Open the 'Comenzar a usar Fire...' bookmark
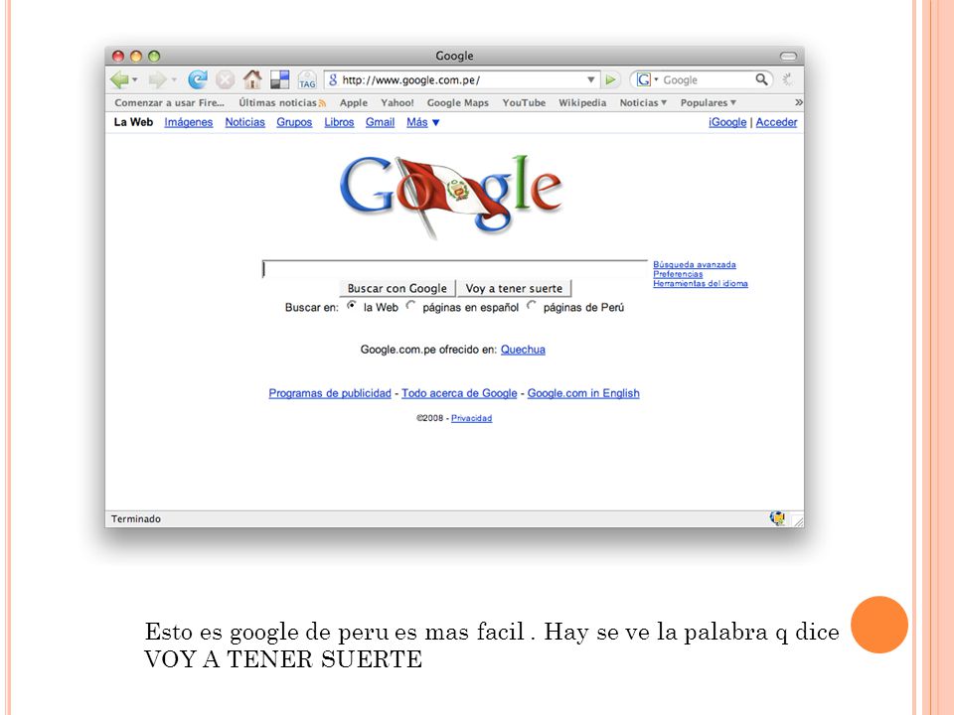Screen dimensions: 954x715 (x=169, y=102)
